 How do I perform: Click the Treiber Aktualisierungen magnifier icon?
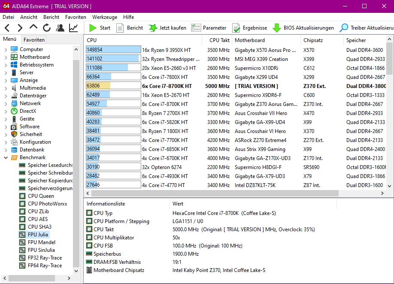pos(344,28)
